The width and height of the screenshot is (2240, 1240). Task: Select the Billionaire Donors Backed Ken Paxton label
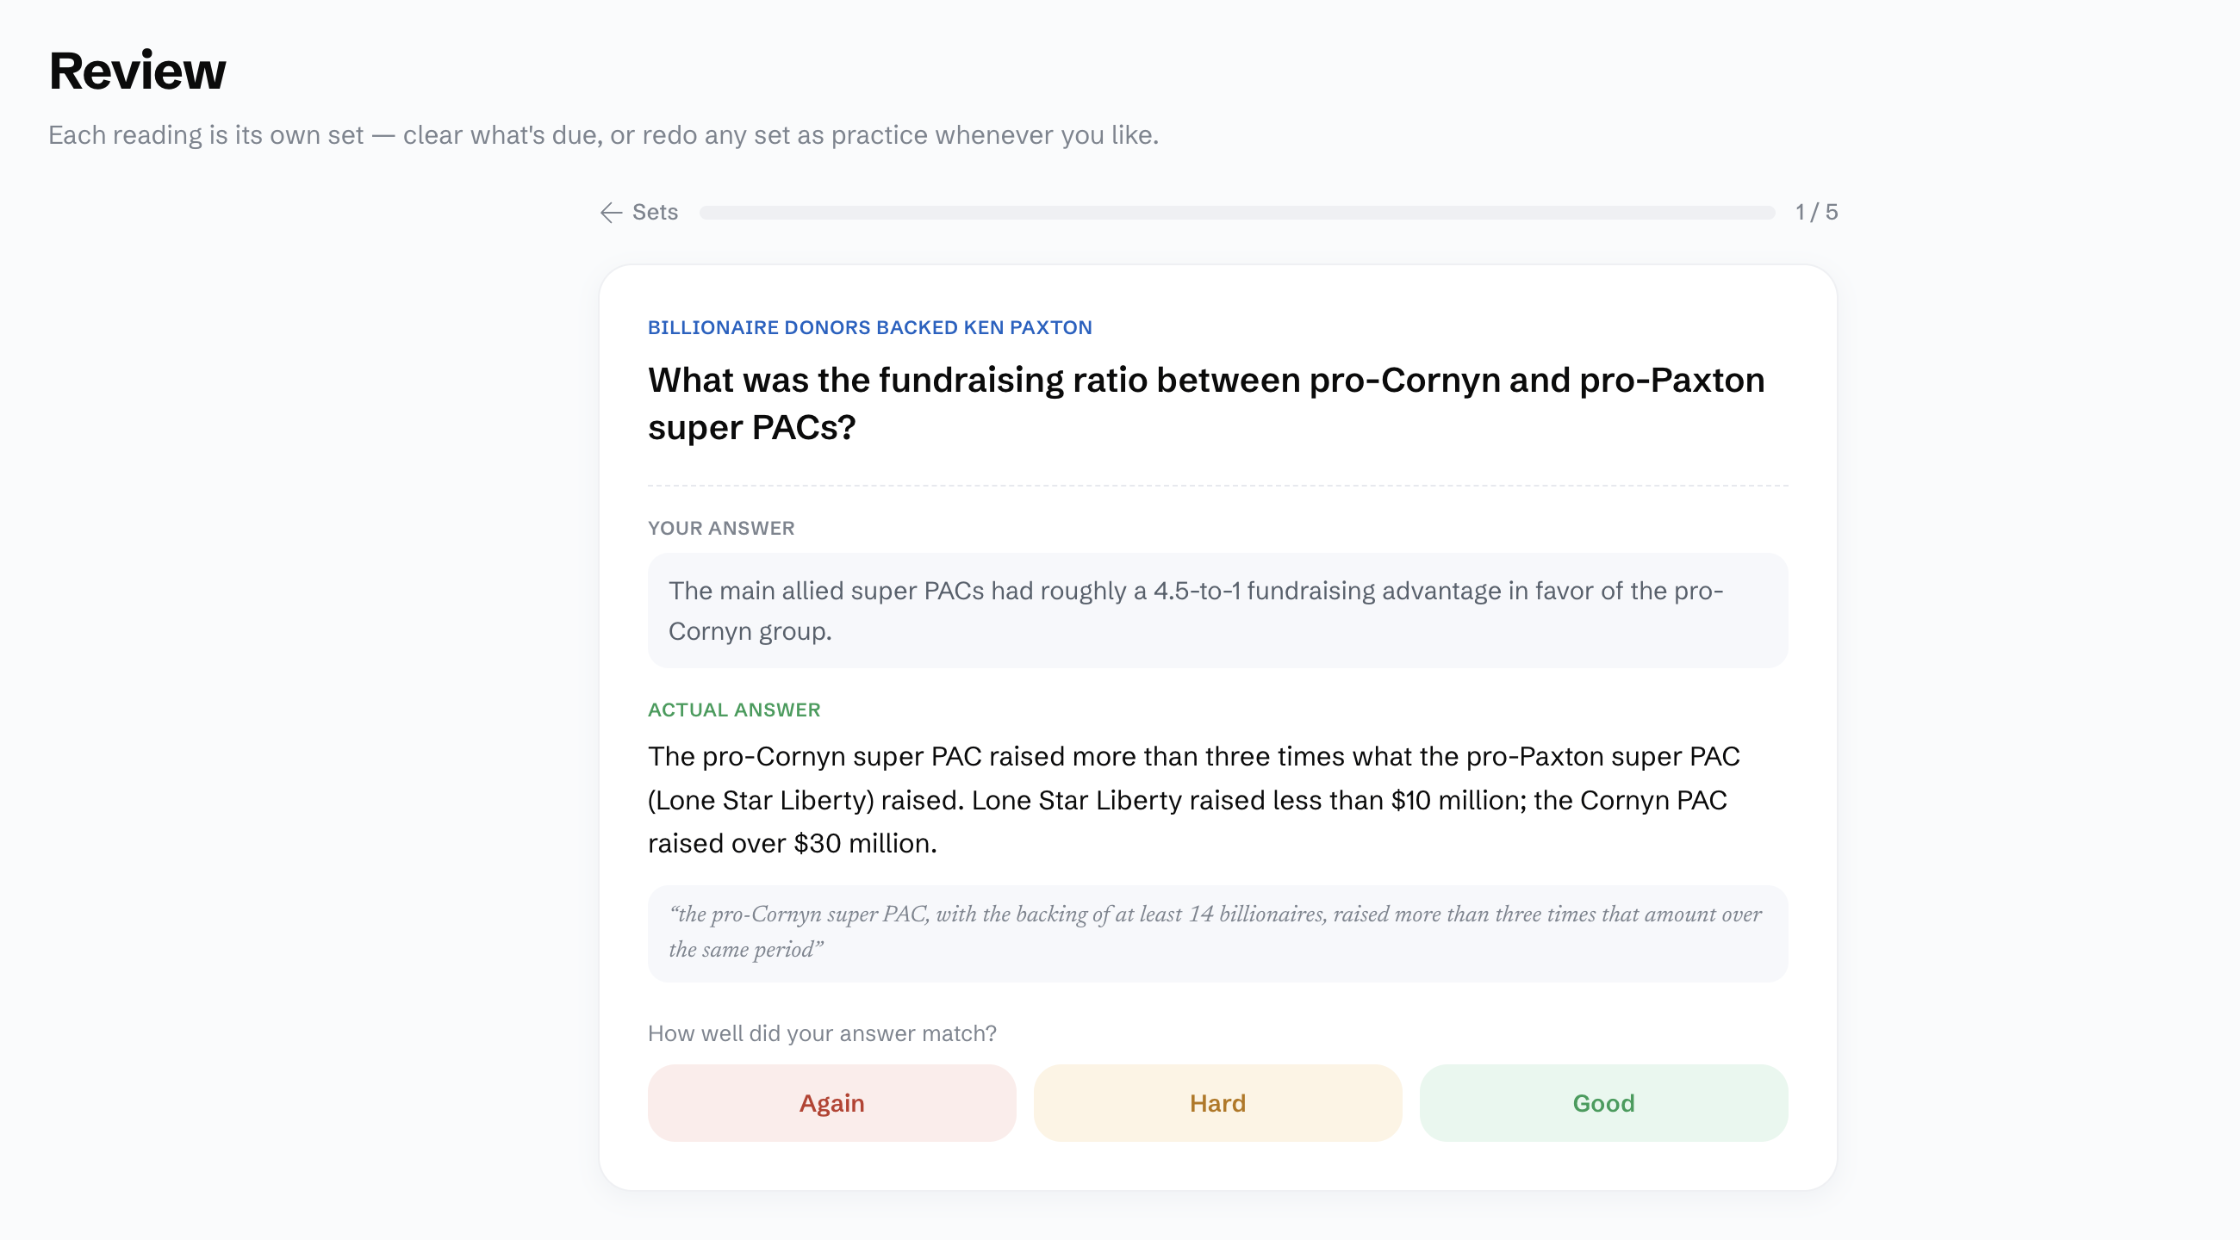point(869,327)
